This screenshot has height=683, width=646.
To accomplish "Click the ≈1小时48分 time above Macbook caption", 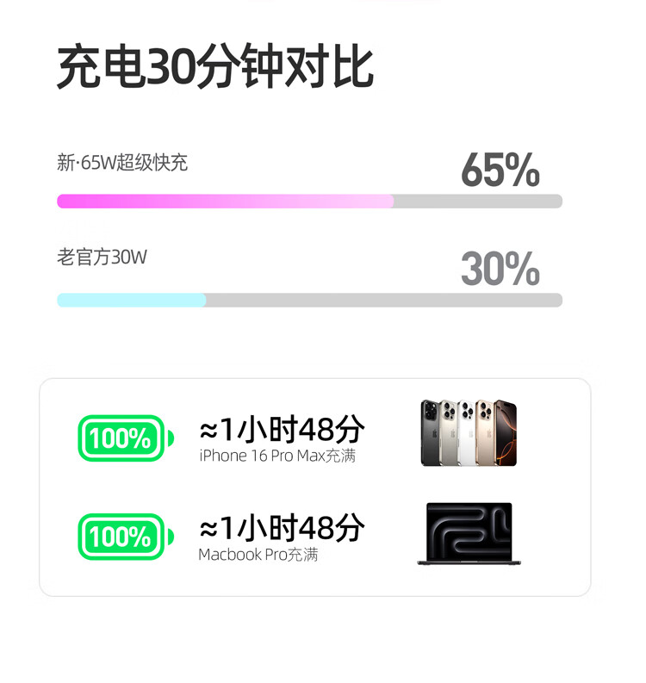I will [282, 527].
